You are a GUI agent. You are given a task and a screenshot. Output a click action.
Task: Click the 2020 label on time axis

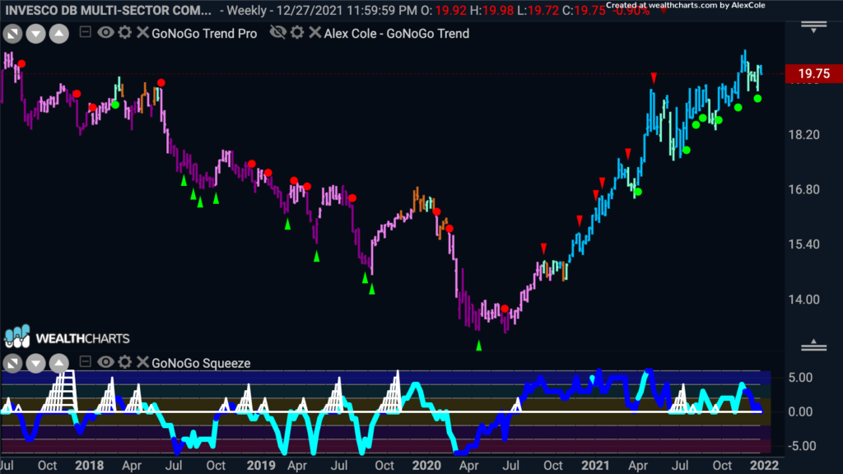426,466
